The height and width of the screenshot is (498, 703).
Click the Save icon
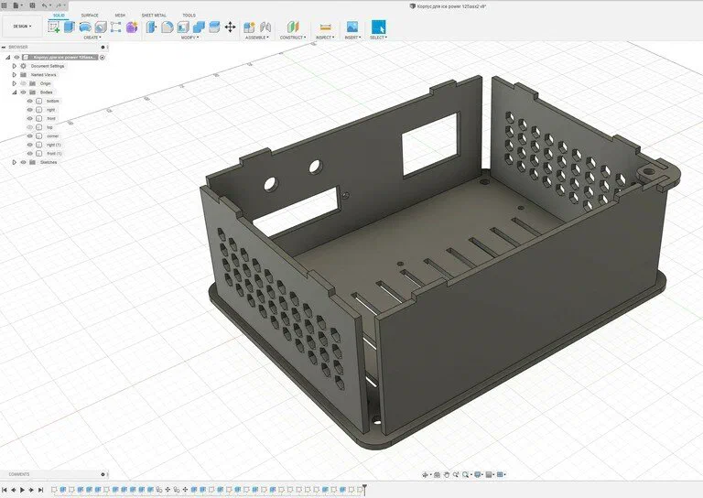click(32, 5)
